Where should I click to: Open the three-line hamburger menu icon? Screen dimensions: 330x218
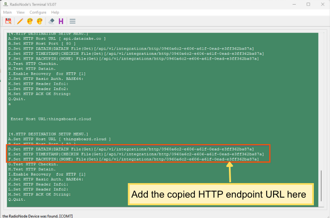(x=73, y=21)
